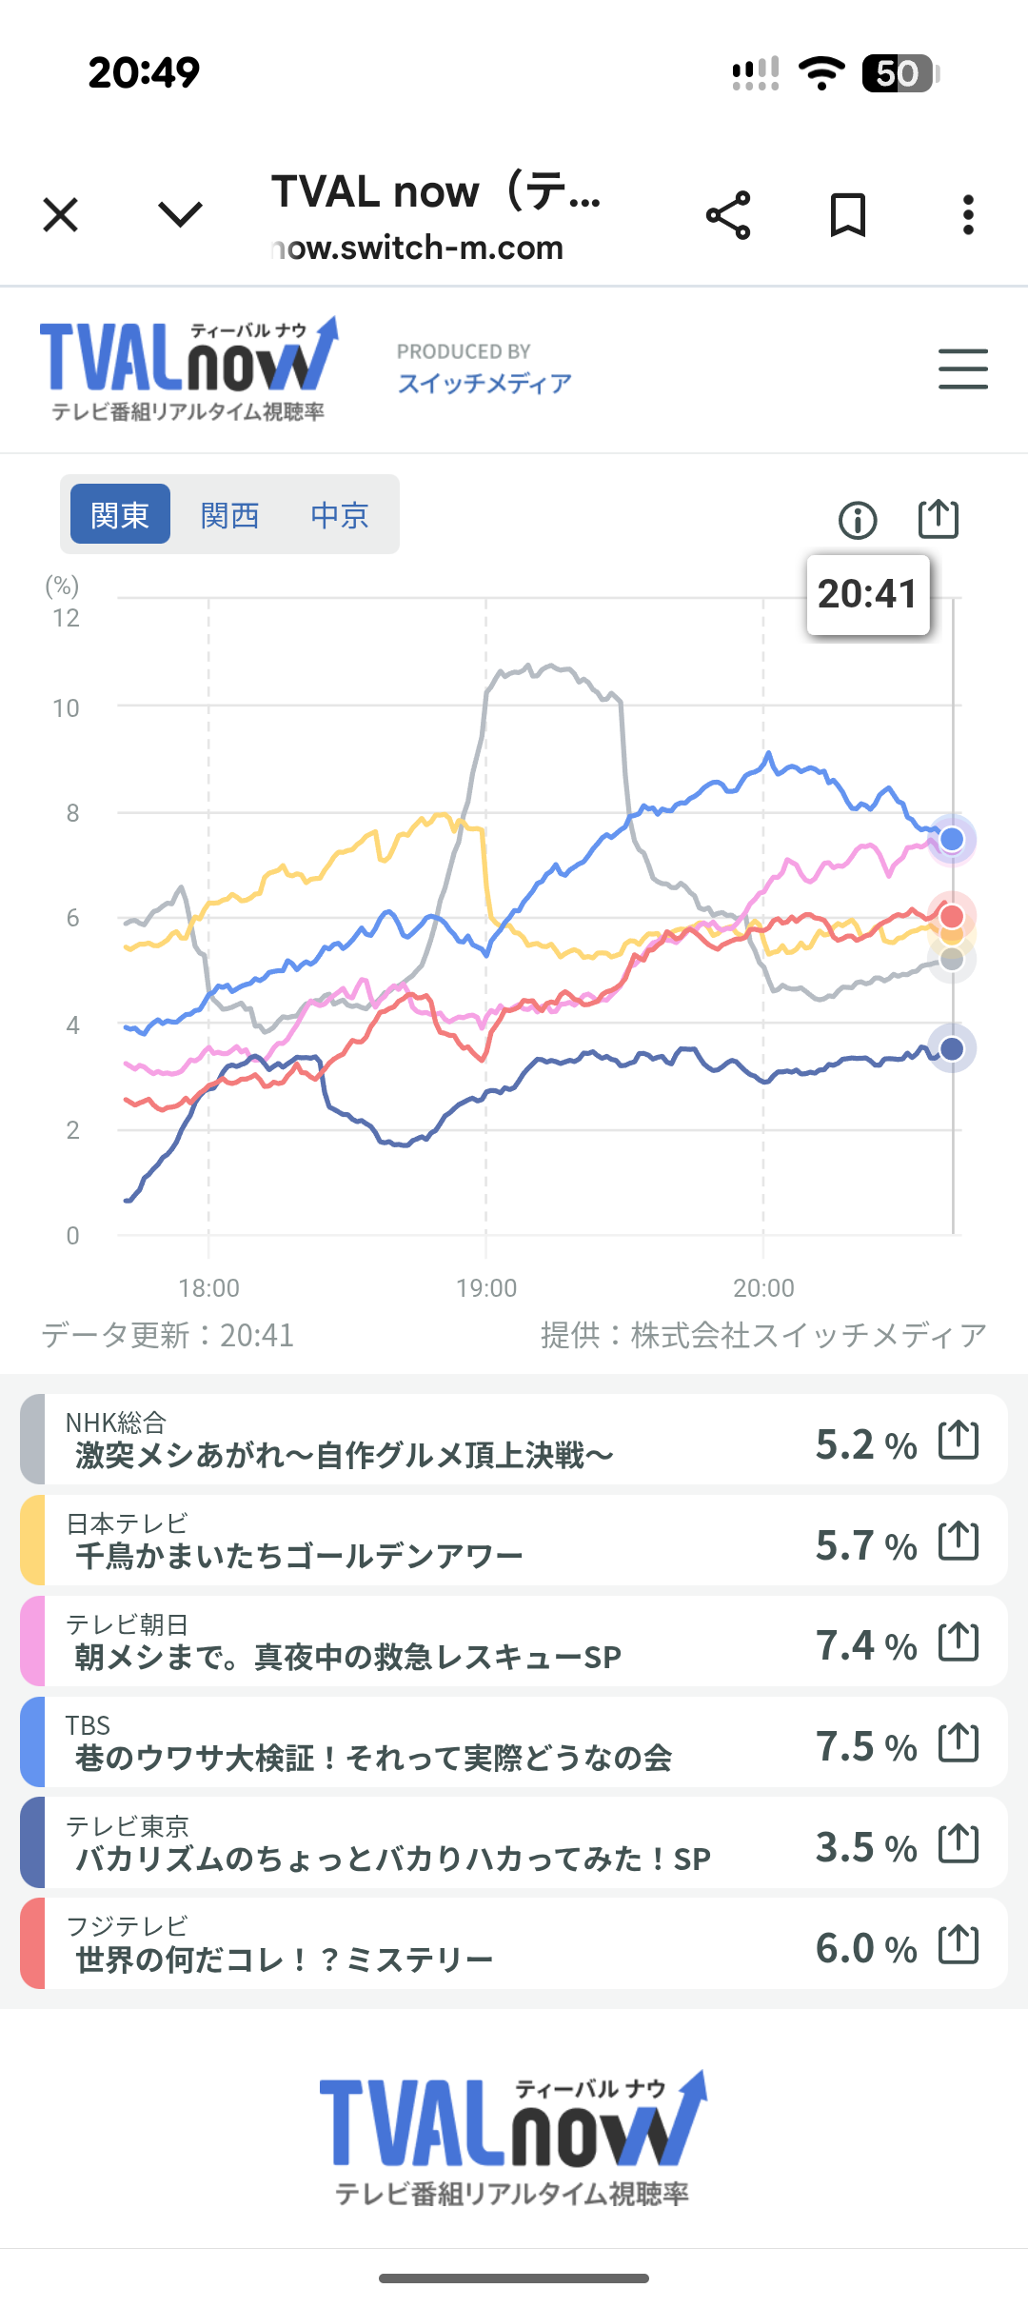Switch to the 関西 region tab

coord(229,515)
